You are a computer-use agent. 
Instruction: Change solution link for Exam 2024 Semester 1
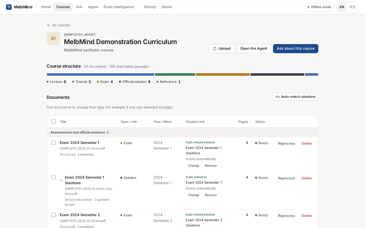point(194,166)
